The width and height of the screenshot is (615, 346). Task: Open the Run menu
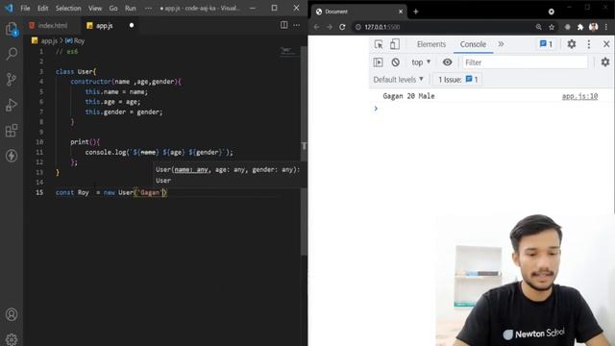(131, 9)
